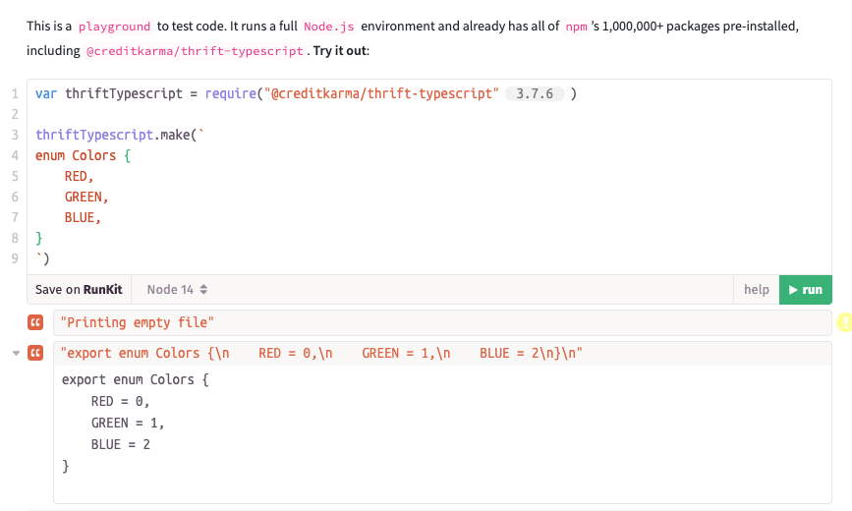Open the Node 14 version dropdown

tap(177, 290)
